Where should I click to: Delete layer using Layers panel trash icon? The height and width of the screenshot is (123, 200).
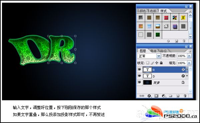point(185,96)
